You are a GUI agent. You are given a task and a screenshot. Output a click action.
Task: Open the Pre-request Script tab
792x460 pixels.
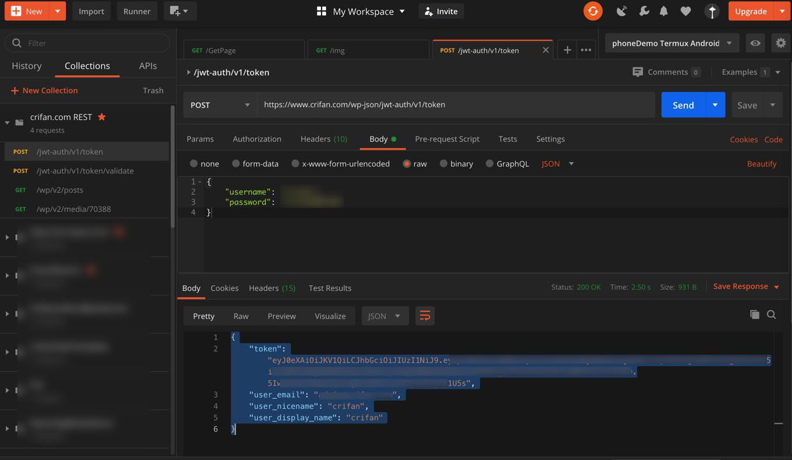click(x=447, y=138)
